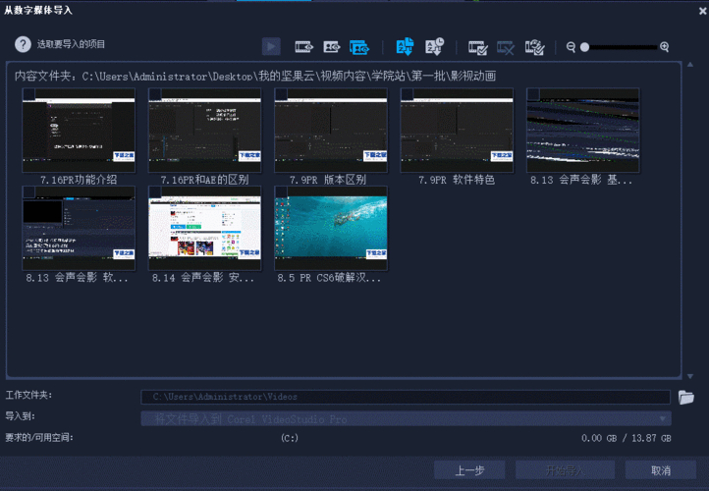Check the 7.16PR和AE的区别 clip checkbox
The height and width of the screenshot is (491, 709).
[155, 94]
